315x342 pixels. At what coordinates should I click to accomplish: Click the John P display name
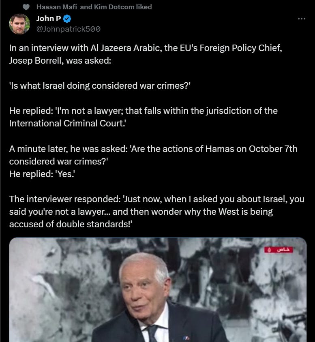click(49, 19)
